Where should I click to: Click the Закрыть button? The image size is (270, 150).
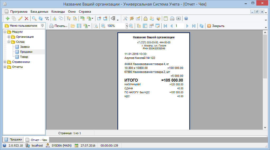click(216, 26)
